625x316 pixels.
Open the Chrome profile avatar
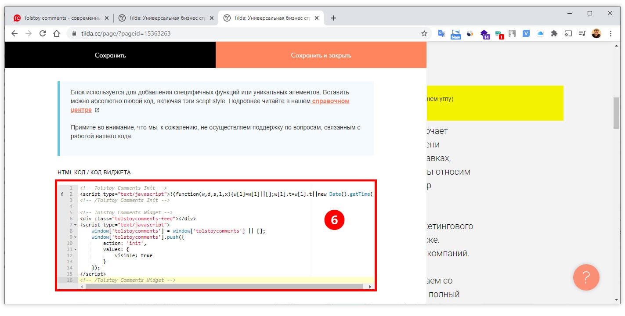click(596, 33)
